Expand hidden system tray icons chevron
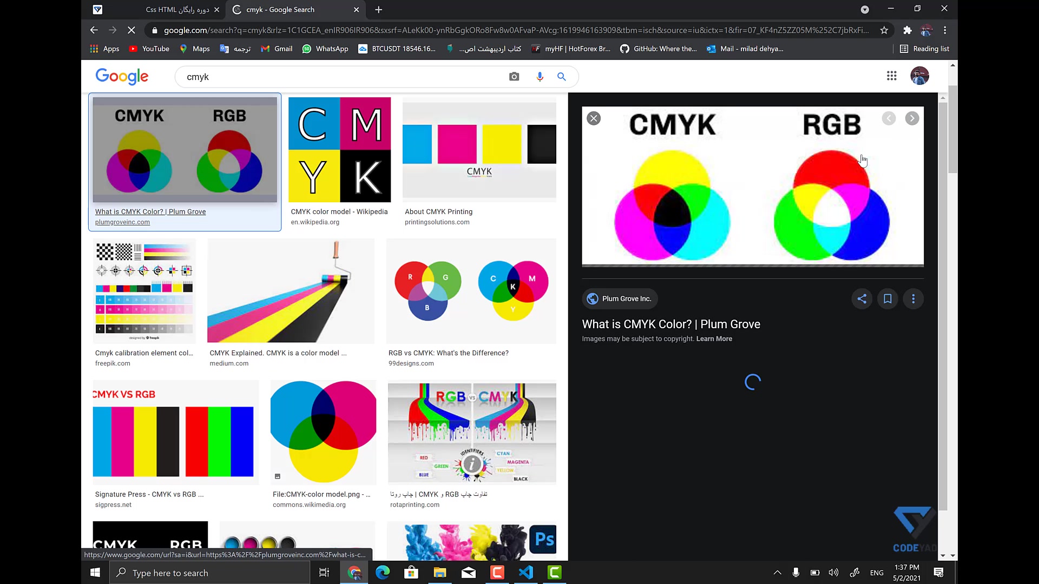Image resolution: width=1039 pixels, height=584 pixels. pyautogui.click(x=777, y=573)
